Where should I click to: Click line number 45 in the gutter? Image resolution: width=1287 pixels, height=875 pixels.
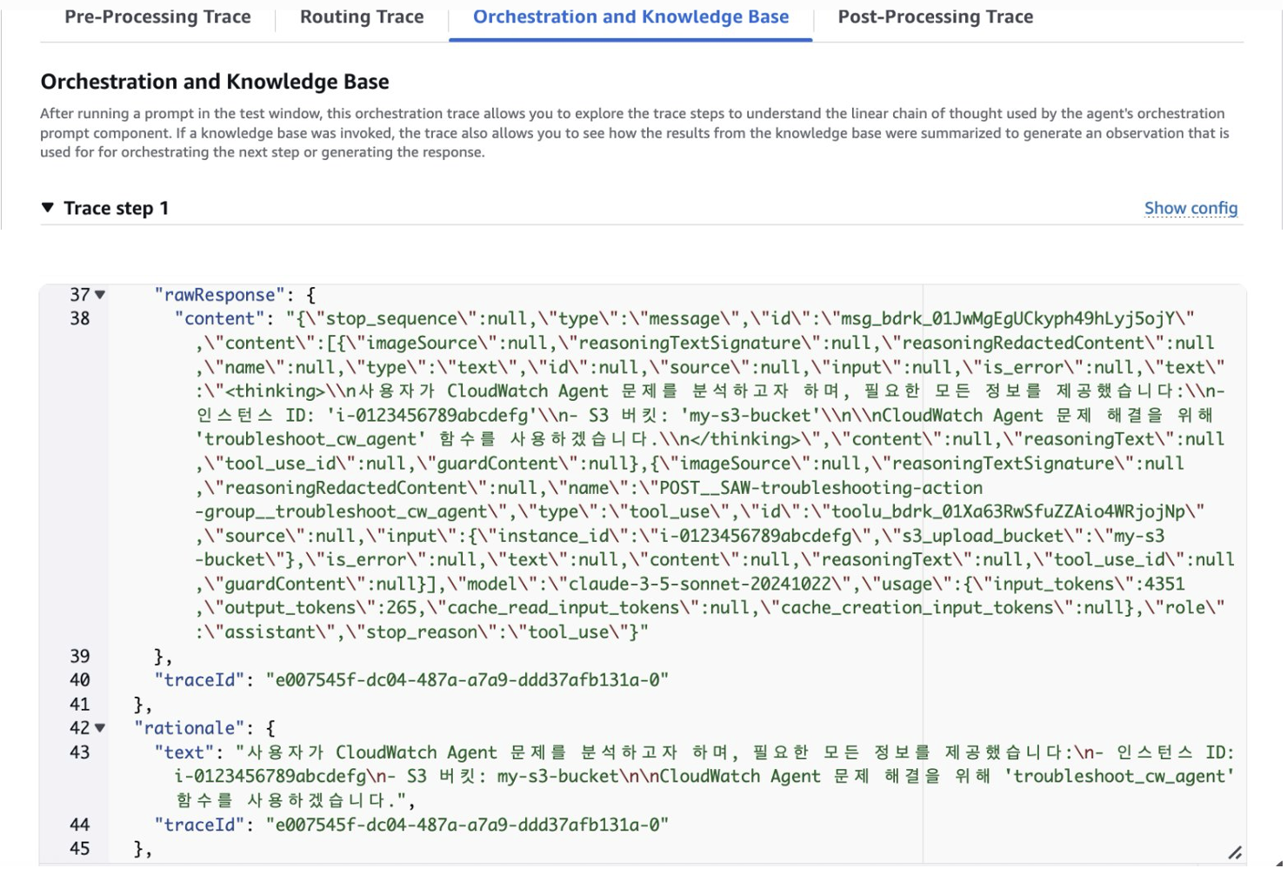point(80,848)
